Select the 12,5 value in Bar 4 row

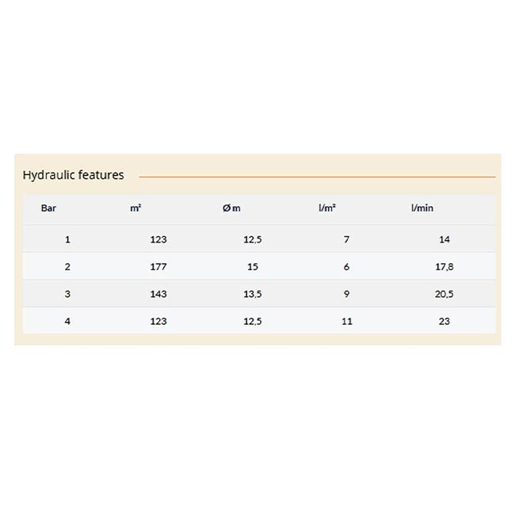pos(253,321)
